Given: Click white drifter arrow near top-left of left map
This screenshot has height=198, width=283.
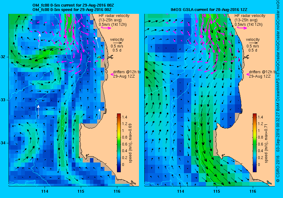Looking at the screenshot, I should [x=39, y=41].
